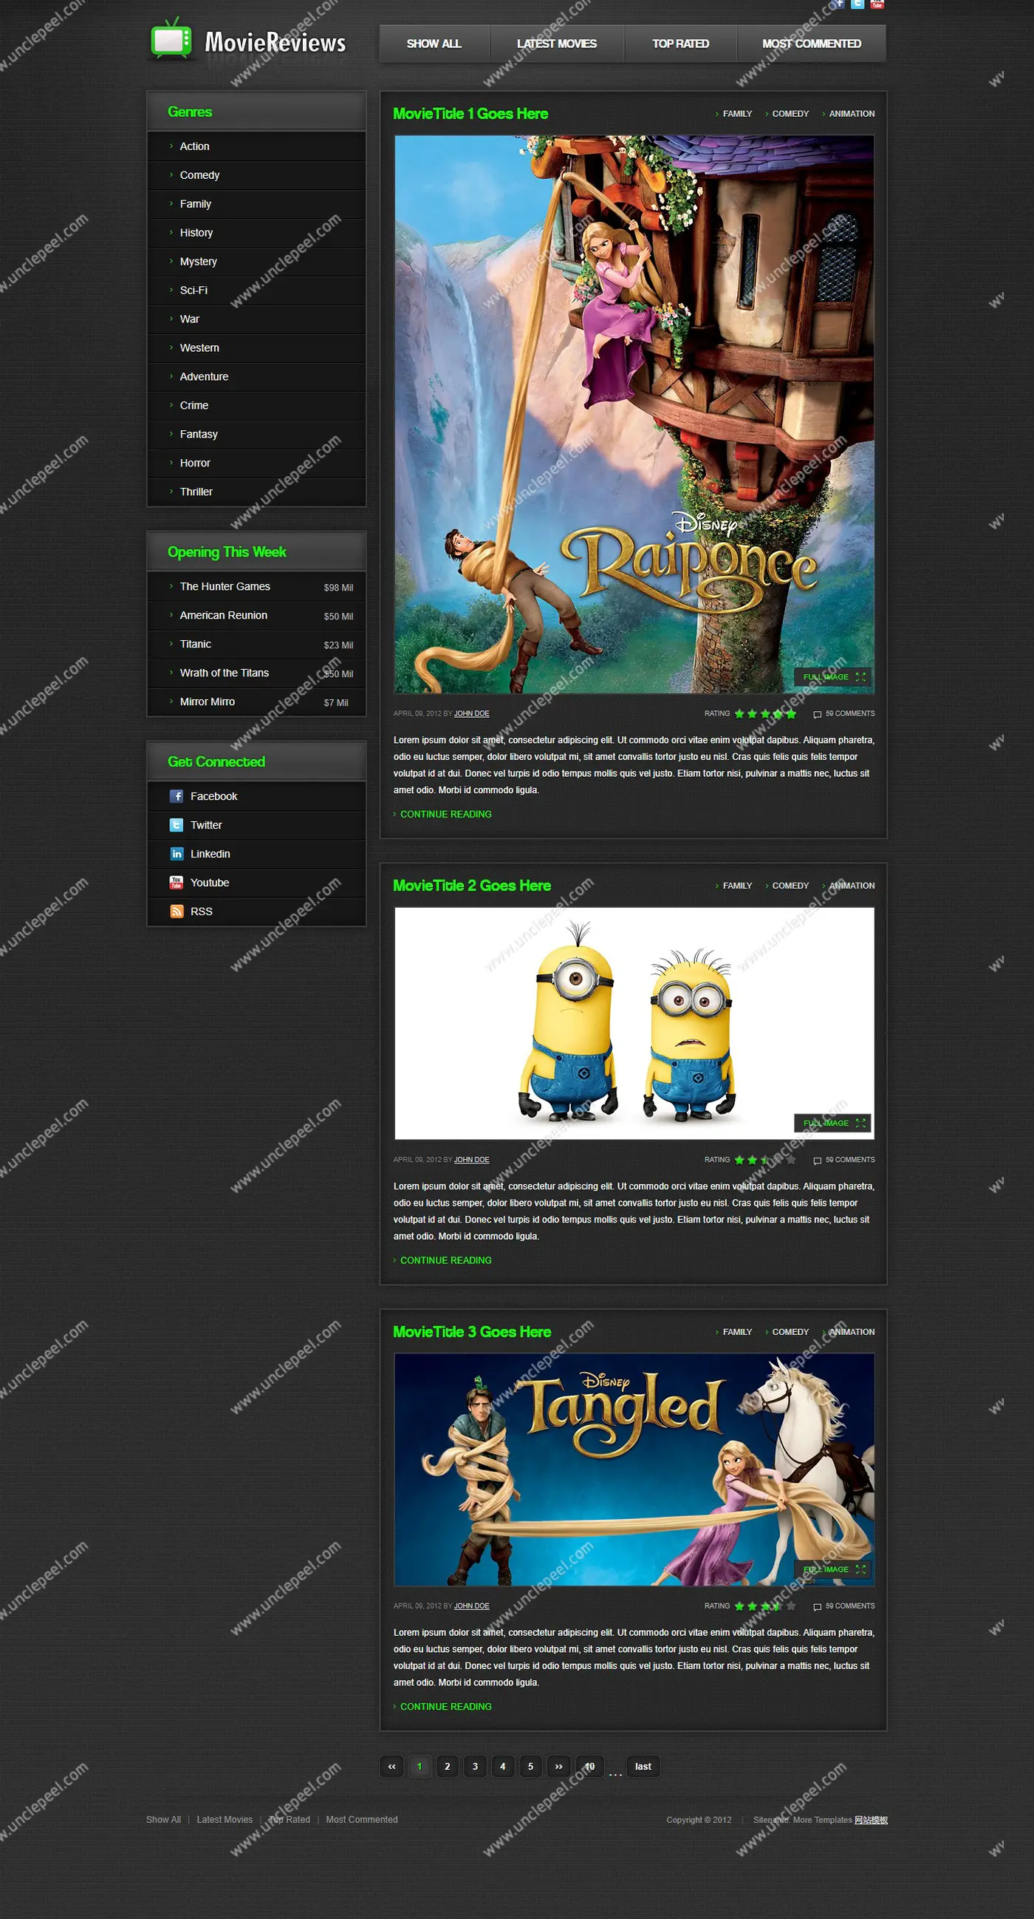Click the green TV logo icon

tap(171, 38)
